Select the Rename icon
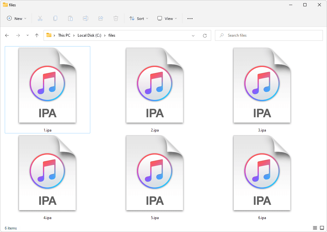The height and width of the screenshot is (232, 327). tap(86, 18)
